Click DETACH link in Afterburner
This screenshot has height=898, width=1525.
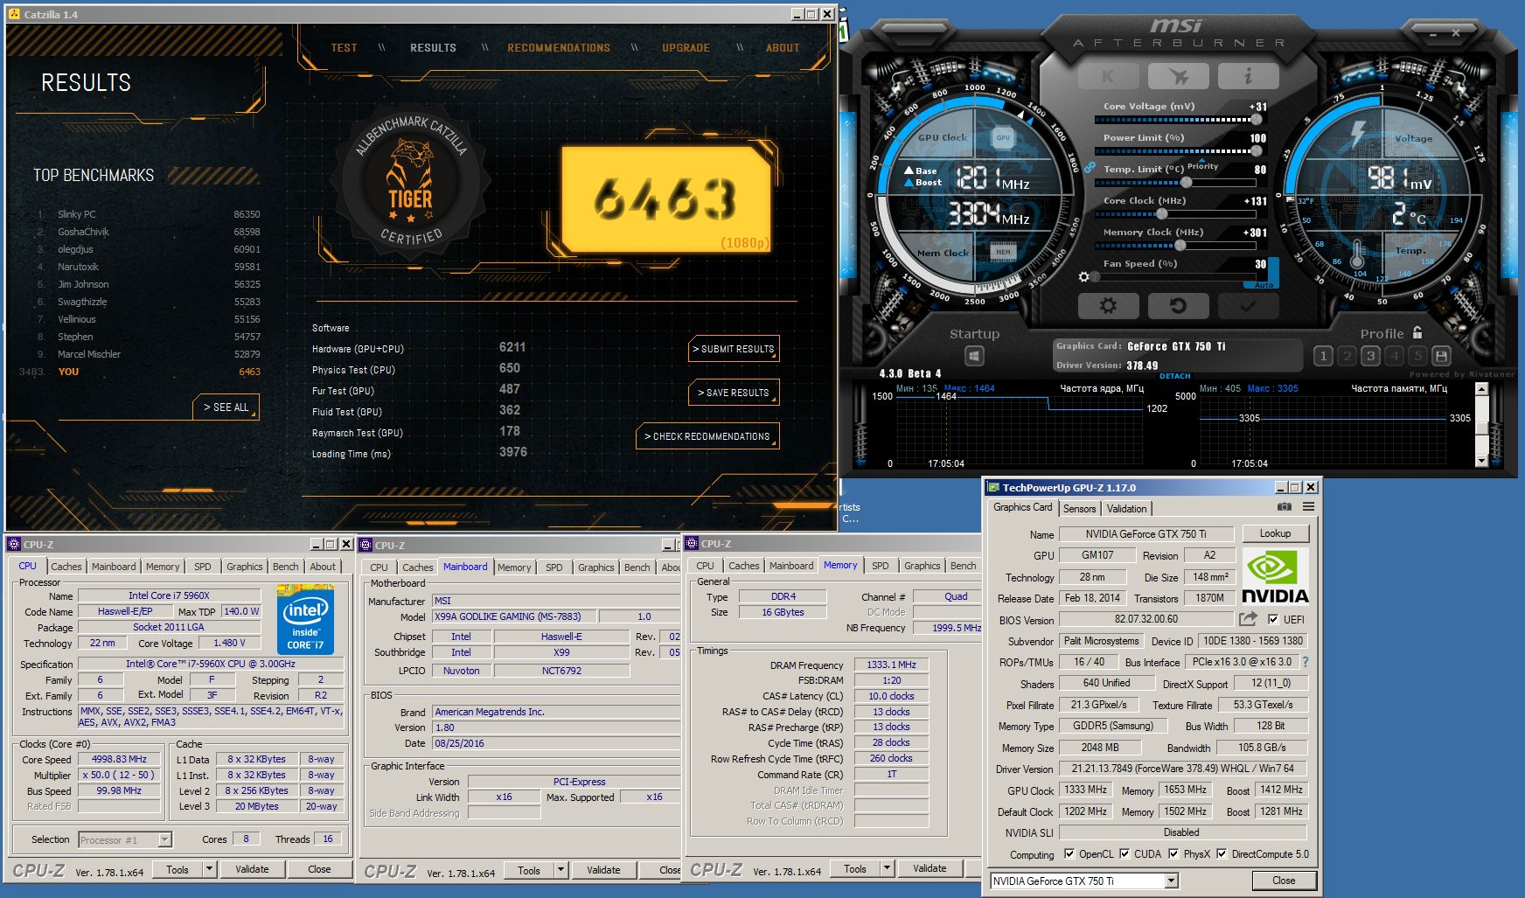tap(1174, 376)
